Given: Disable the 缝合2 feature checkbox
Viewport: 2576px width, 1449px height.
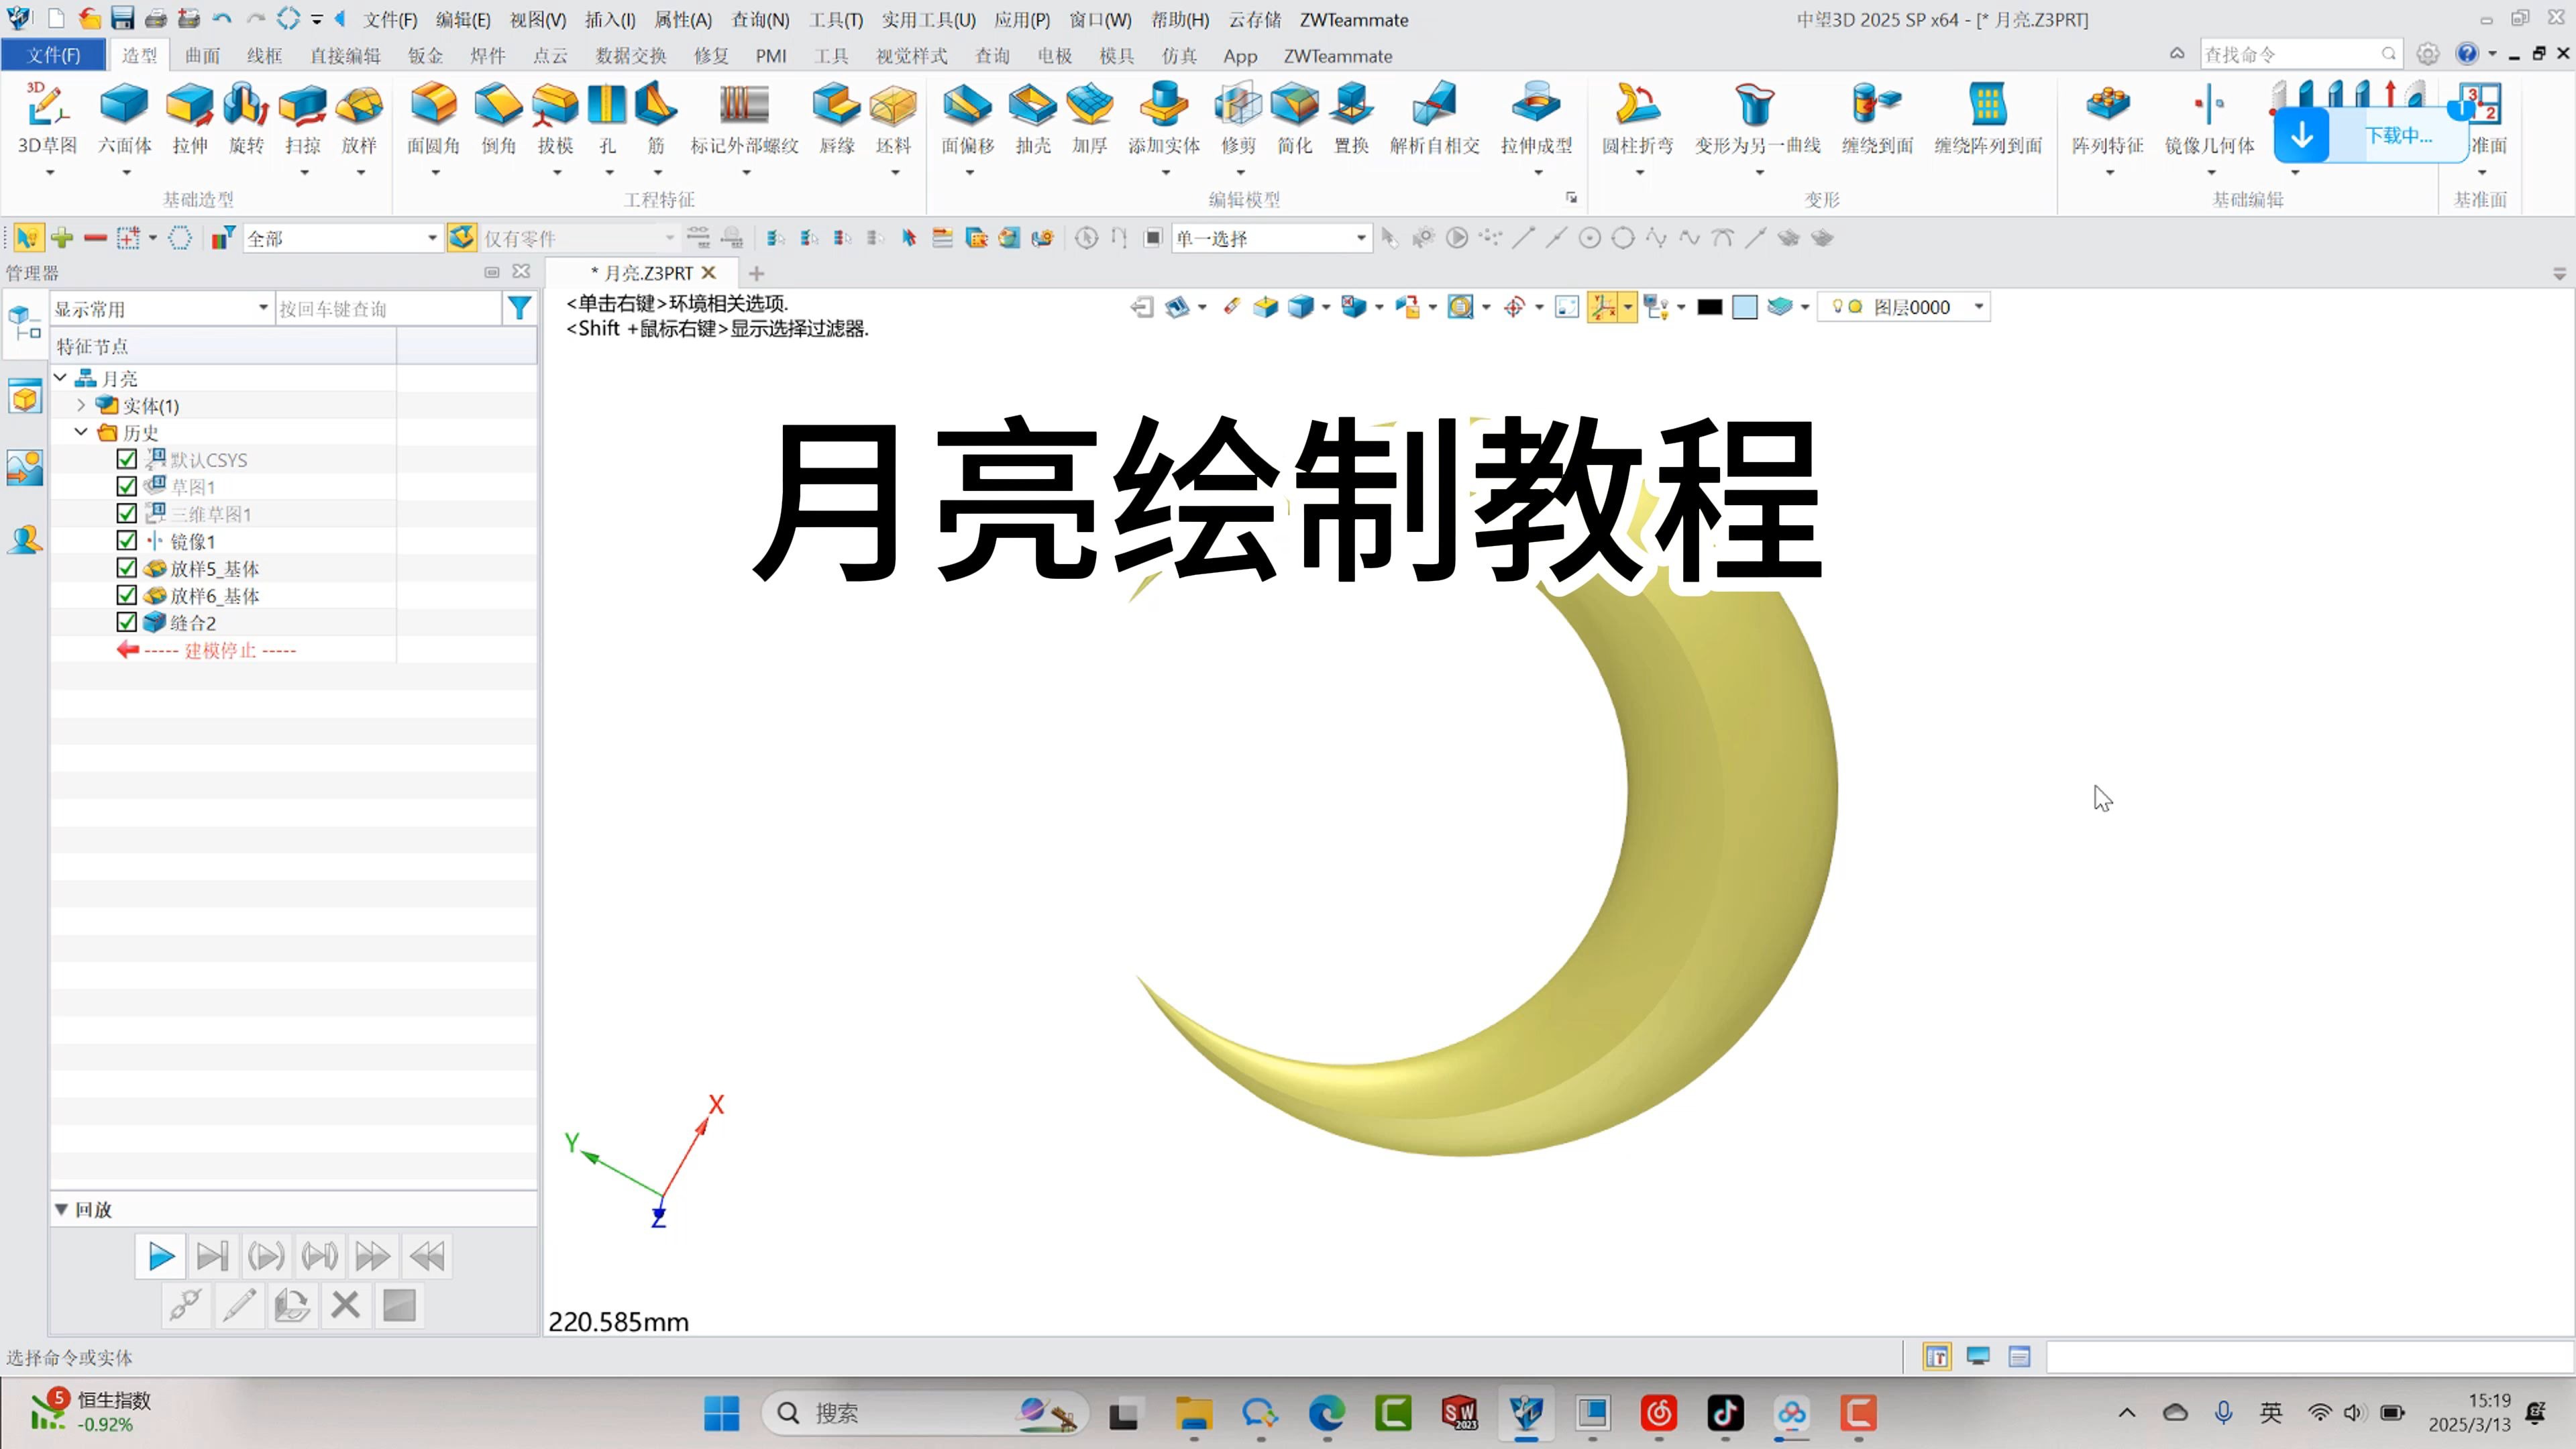Looking at the screenshot, I should [127, 621].
